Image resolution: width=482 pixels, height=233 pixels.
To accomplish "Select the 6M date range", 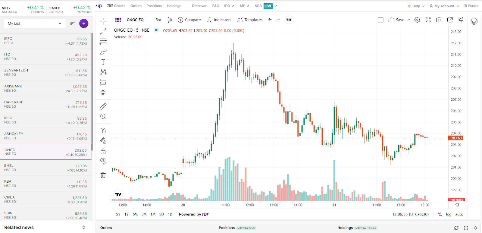I will point(135,214).
